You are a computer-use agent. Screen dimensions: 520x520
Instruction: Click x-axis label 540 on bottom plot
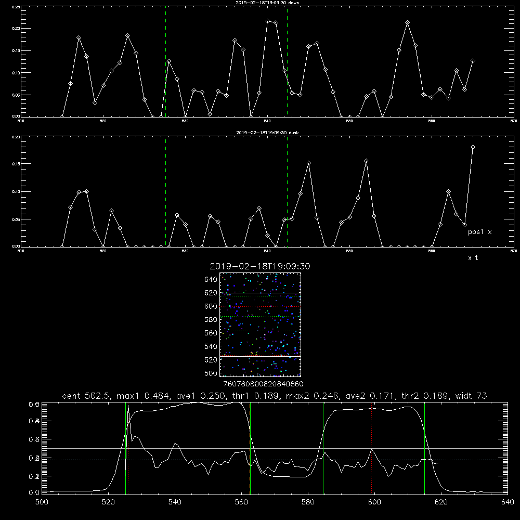[175, 502]
